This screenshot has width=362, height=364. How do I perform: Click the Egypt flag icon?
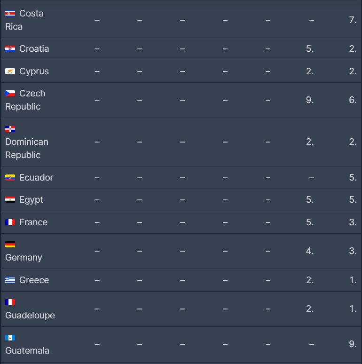tap(10, 200)
